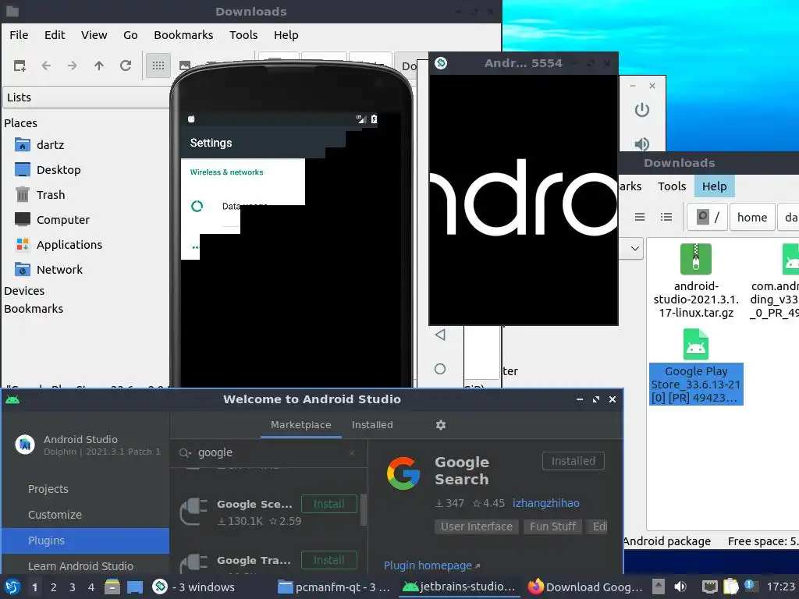Viewport: 799px width, 599px height.
Task: Open the Tools menu in the left Downloads window
Action: click(243, 34)
